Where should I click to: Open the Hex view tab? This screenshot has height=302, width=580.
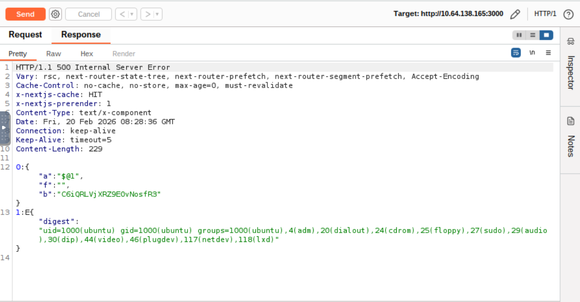(x=87, y=53)
